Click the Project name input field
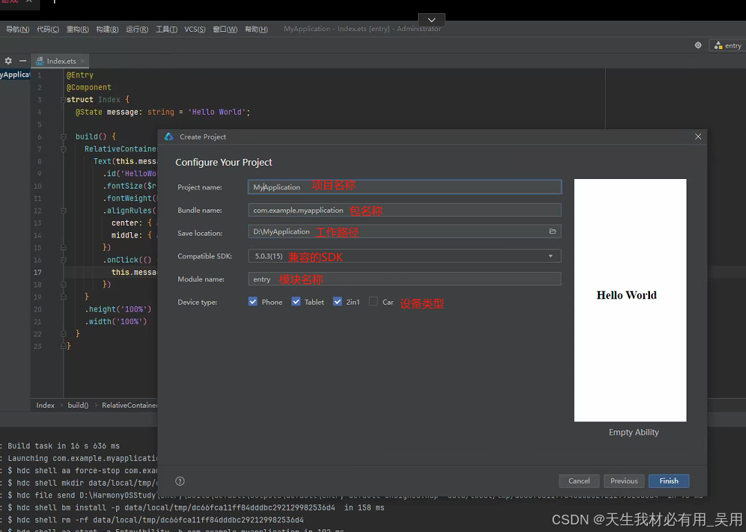This screenshot has height=532, width=746. 404,187
